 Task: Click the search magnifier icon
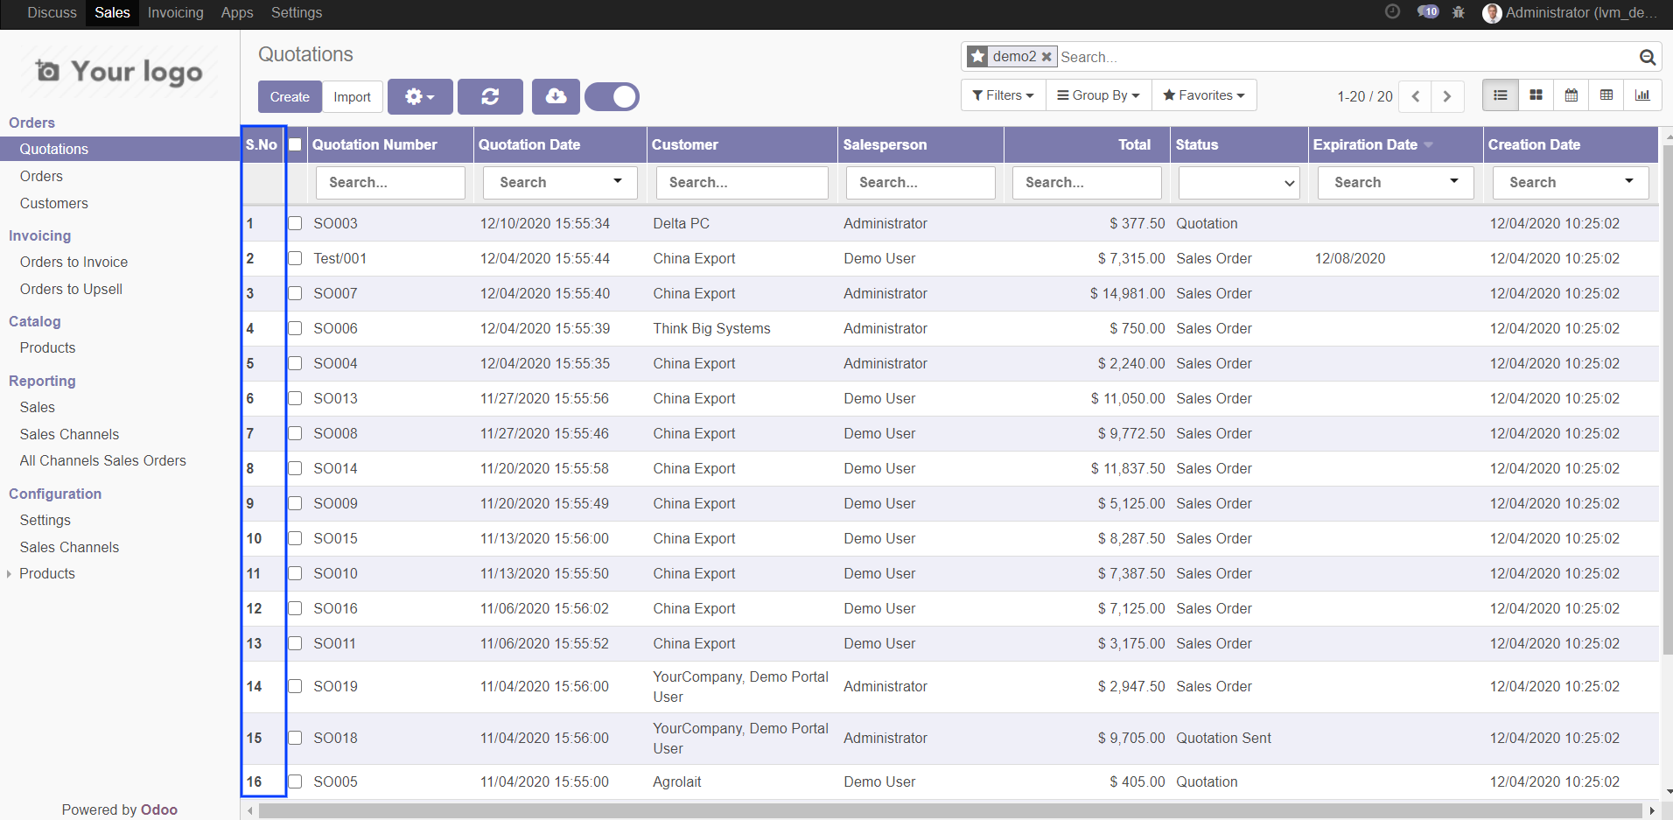1647,58
